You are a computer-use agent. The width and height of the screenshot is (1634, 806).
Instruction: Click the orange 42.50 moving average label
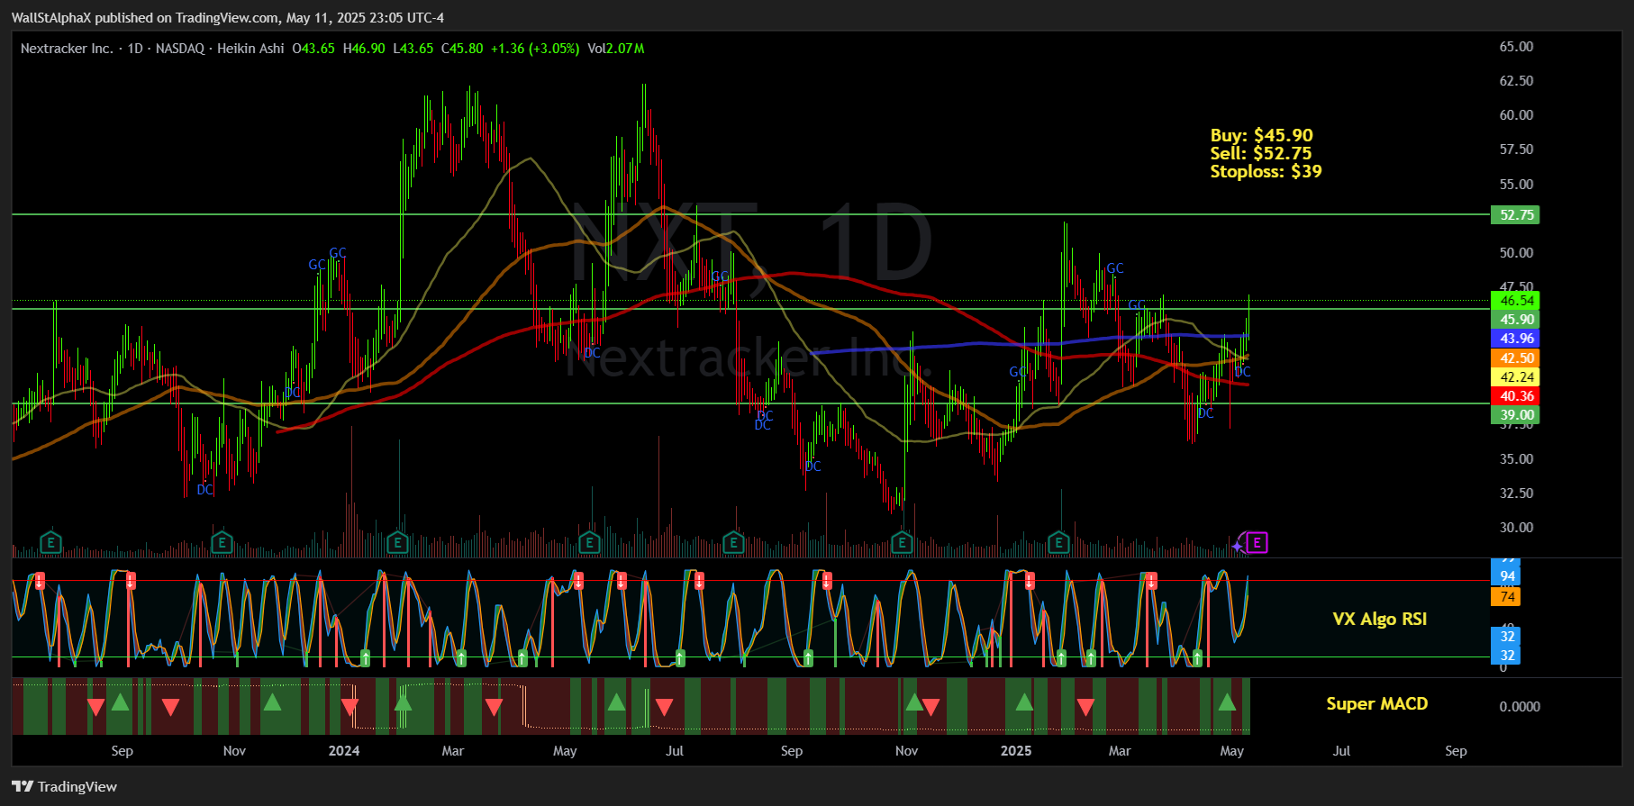tap(1517, 358)
